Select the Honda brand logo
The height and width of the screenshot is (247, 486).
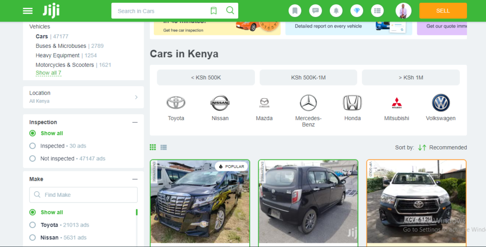(x=353, y=103)
